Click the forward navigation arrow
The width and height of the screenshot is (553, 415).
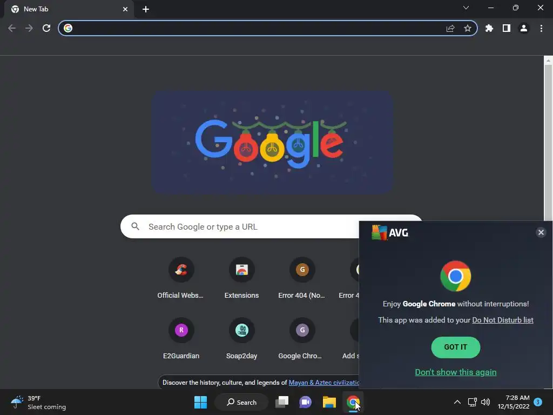point(29,28)
